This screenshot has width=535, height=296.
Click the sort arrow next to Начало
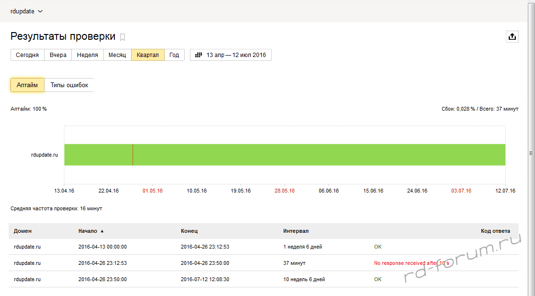pos(102,231)
